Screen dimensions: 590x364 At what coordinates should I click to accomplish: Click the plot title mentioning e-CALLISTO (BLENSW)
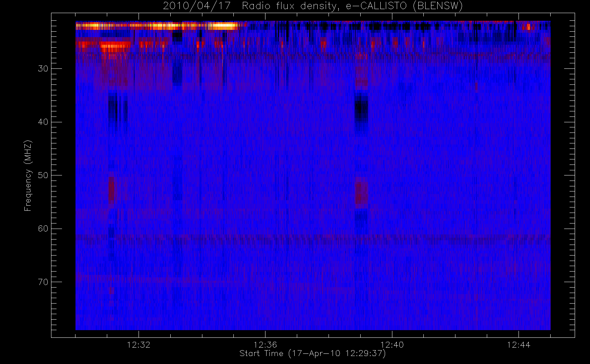click(x=313, y=6)
